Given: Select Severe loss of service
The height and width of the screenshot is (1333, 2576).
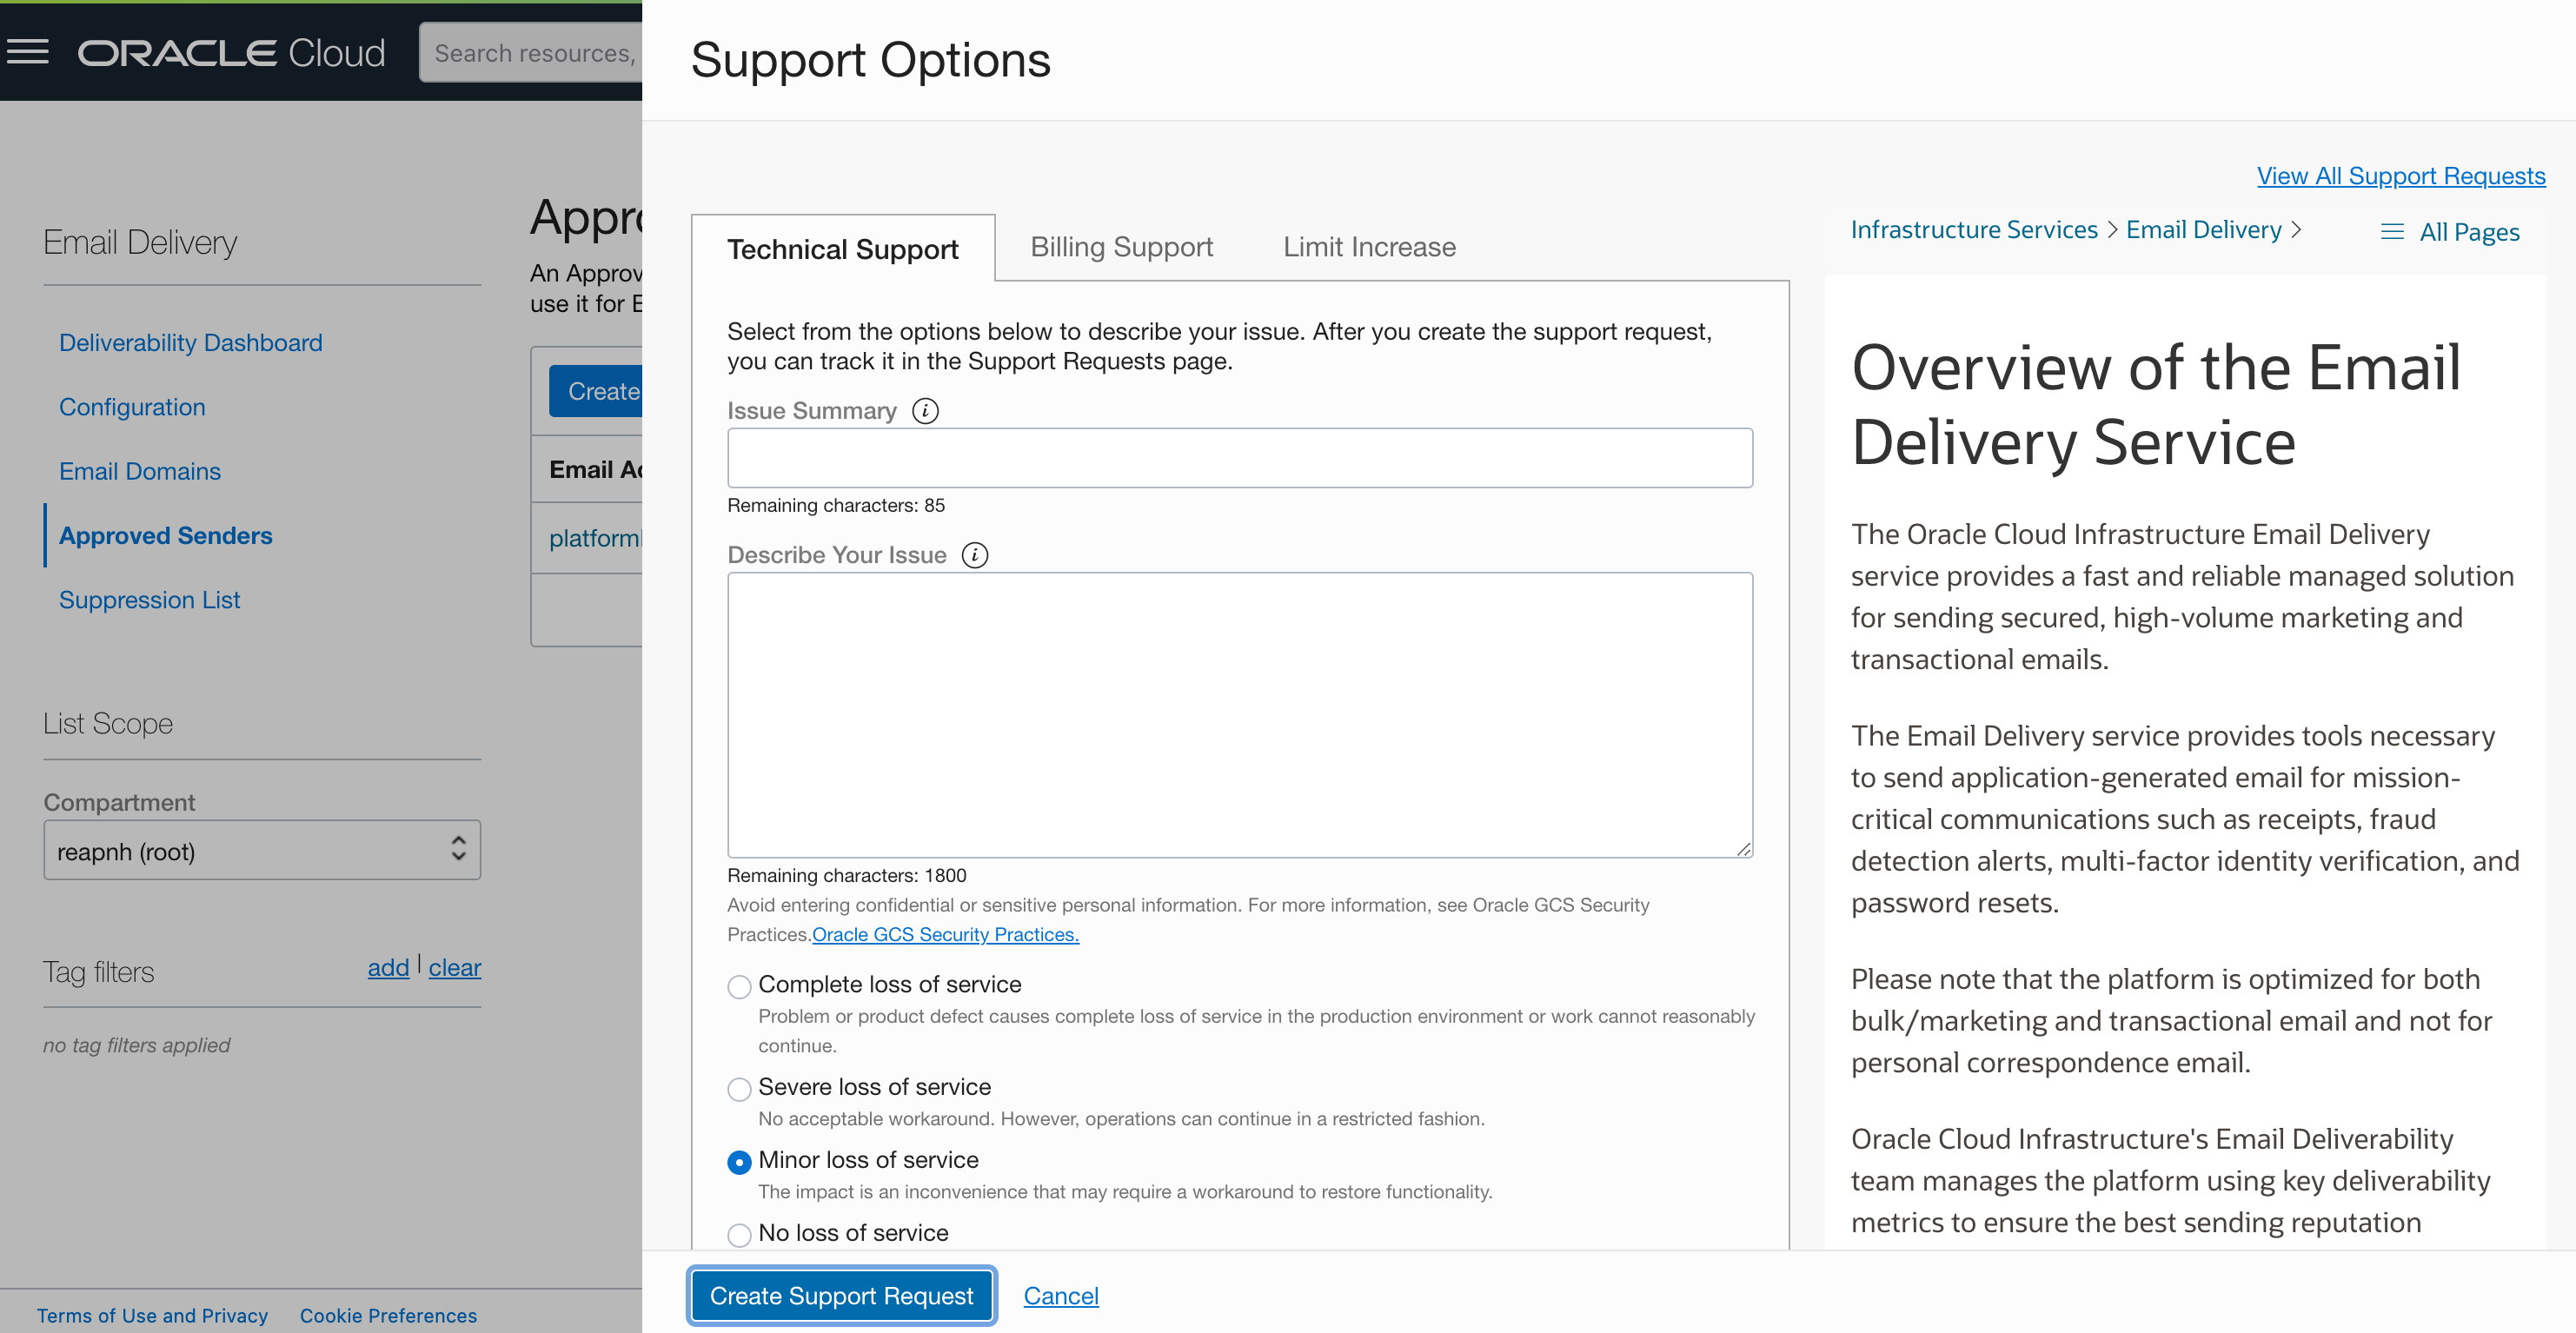Looking at the screenshot, I should click(739, 1089).
